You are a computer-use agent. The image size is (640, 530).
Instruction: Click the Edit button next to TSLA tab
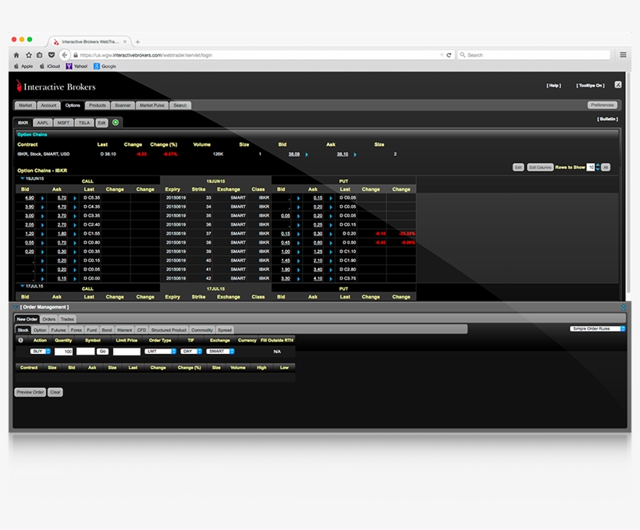(101, 122)
